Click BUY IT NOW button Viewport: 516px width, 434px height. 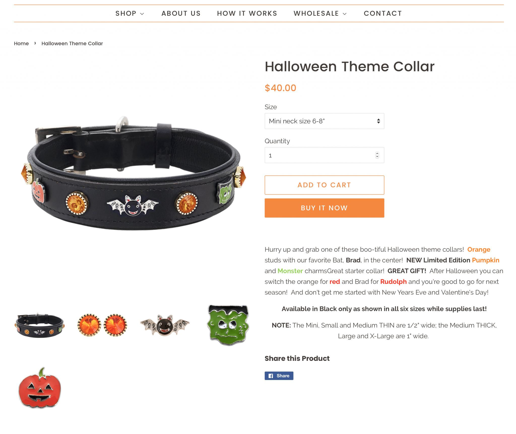324,208
